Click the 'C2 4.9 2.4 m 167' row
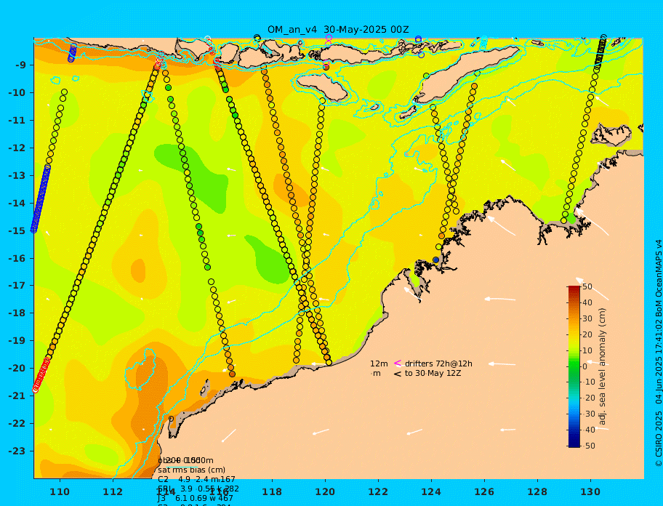 pos(196,479)
